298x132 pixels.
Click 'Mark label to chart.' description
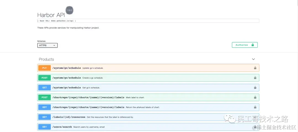click(135, 98)
